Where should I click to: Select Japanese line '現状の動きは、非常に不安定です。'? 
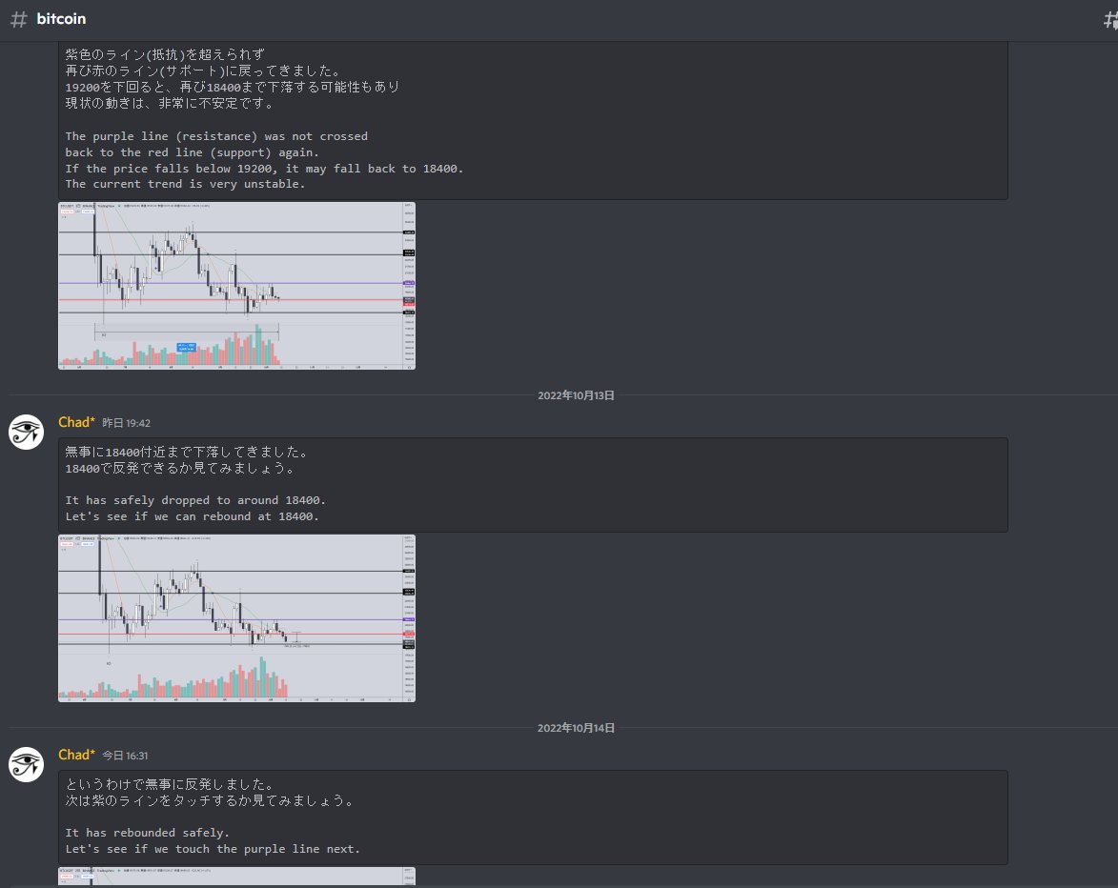(x=170, y=103)
